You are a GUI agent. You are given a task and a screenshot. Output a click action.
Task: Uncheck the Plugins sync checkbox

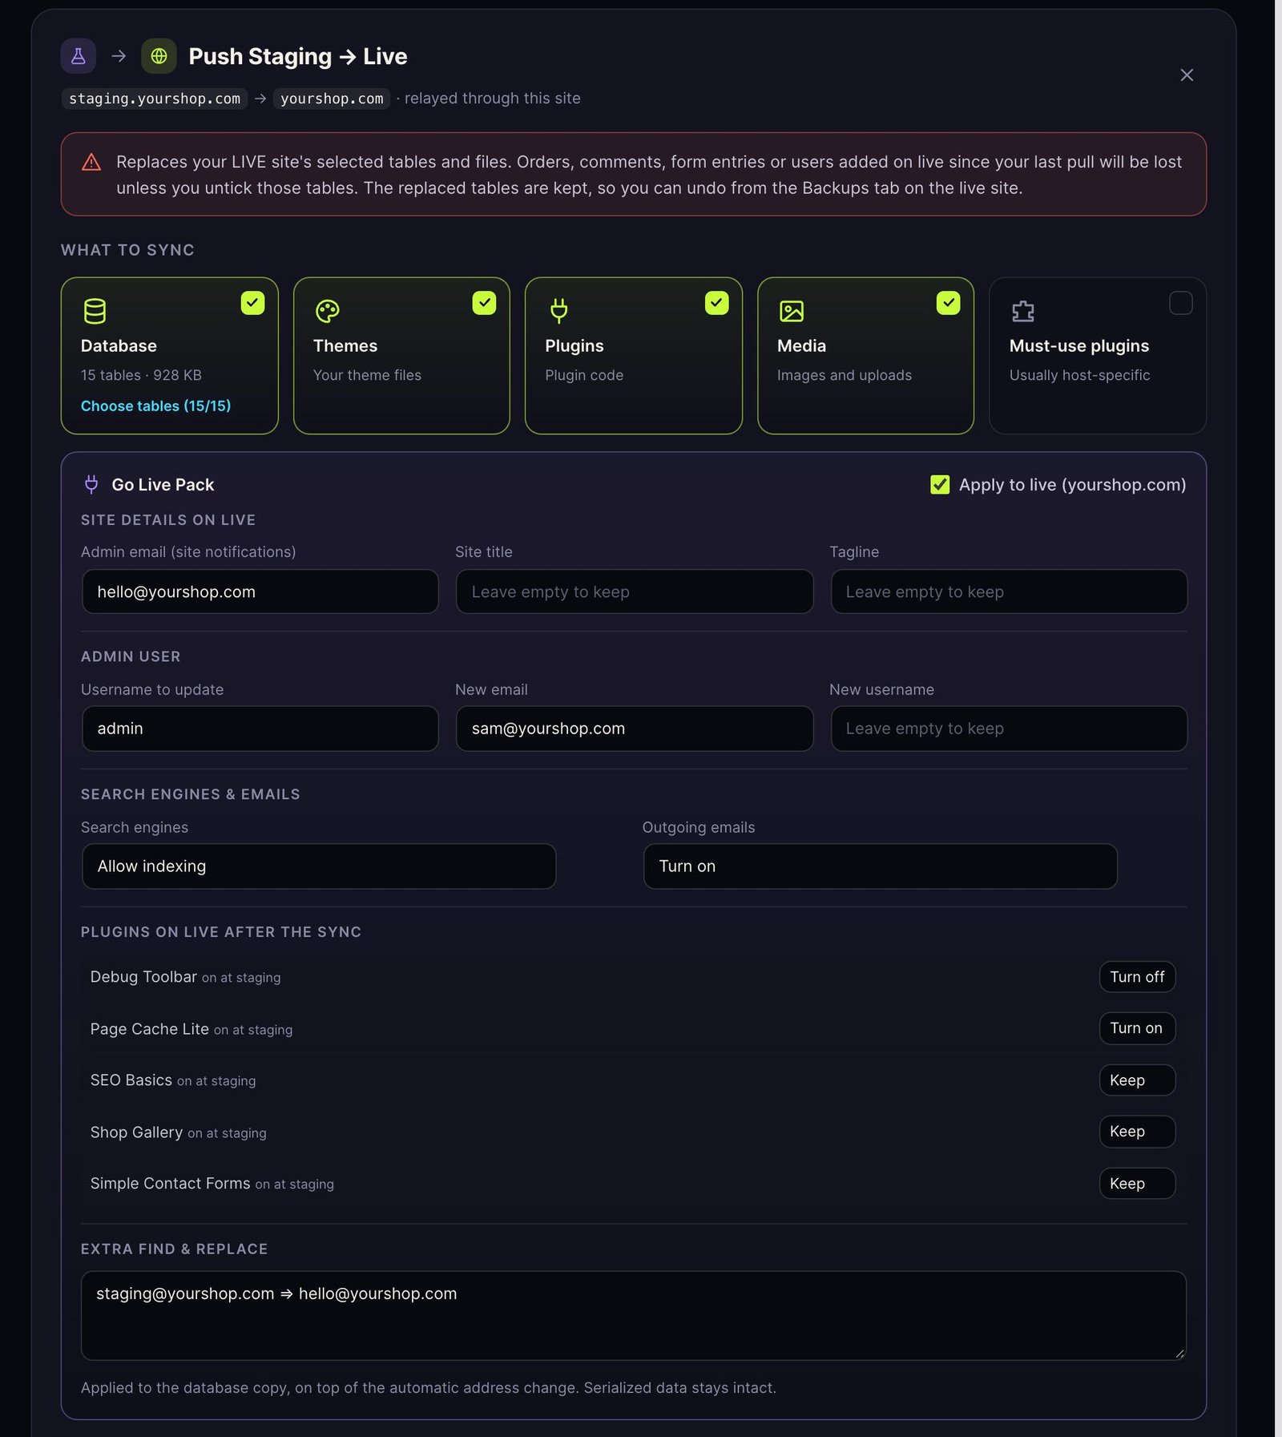[716, 303]
